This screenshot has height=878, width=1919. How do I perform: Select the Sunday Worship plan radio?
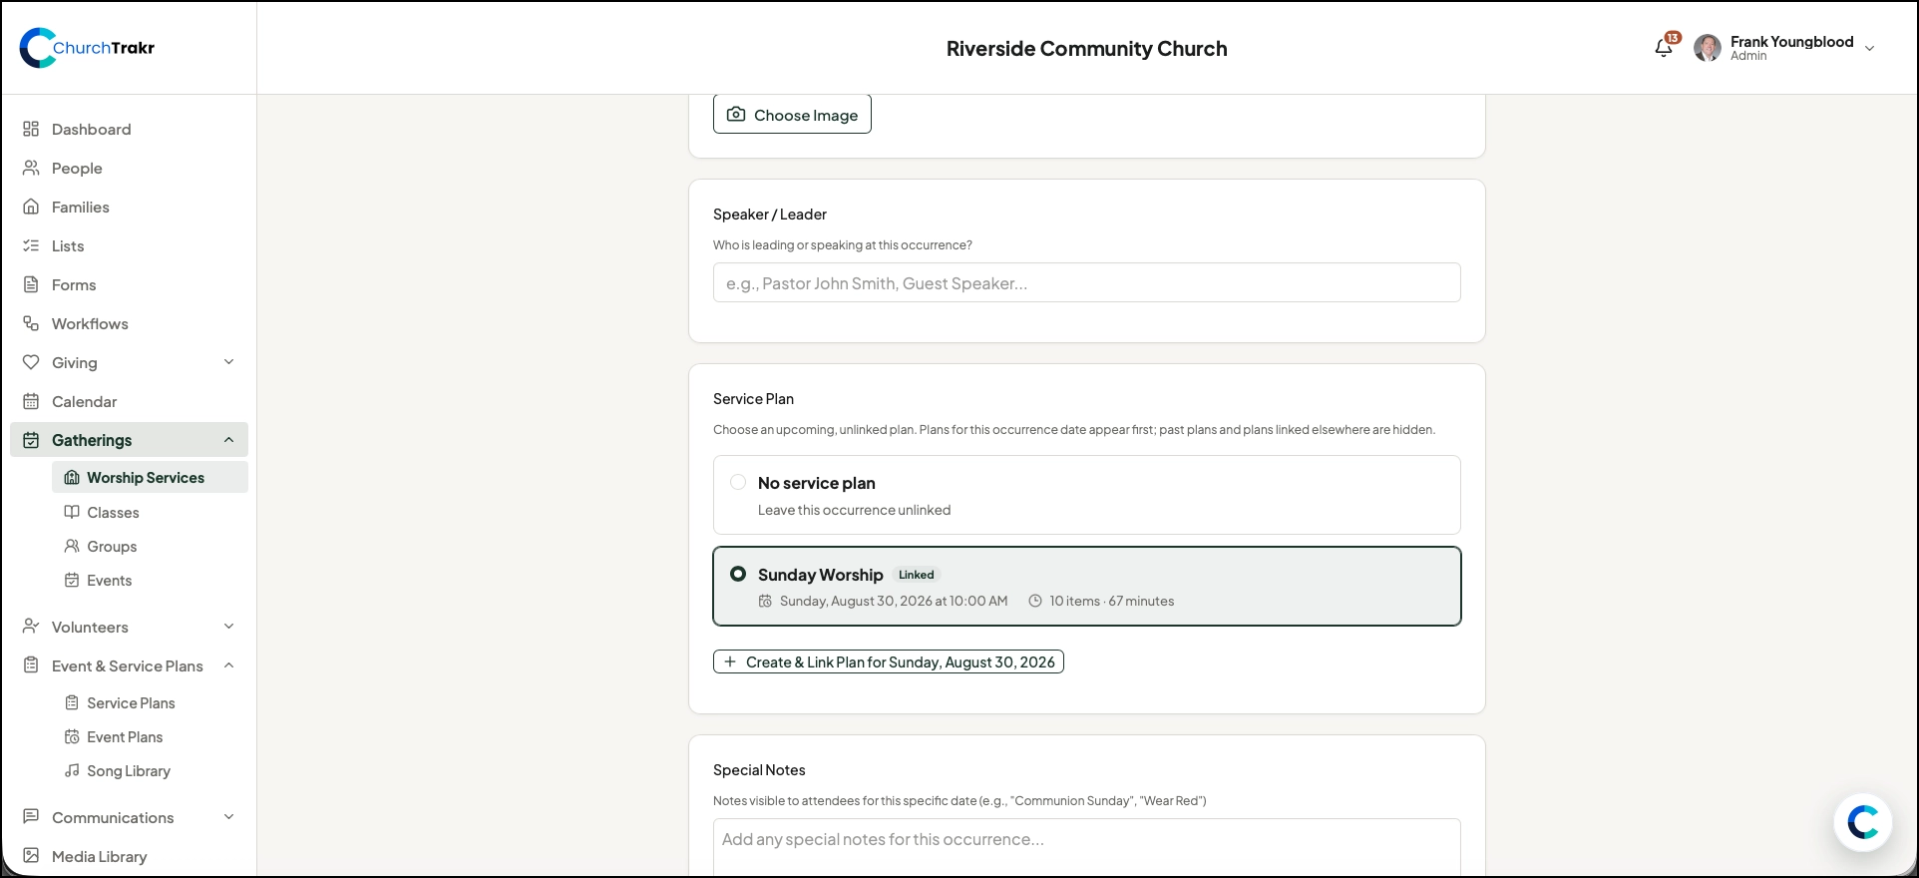pos(738,574)
